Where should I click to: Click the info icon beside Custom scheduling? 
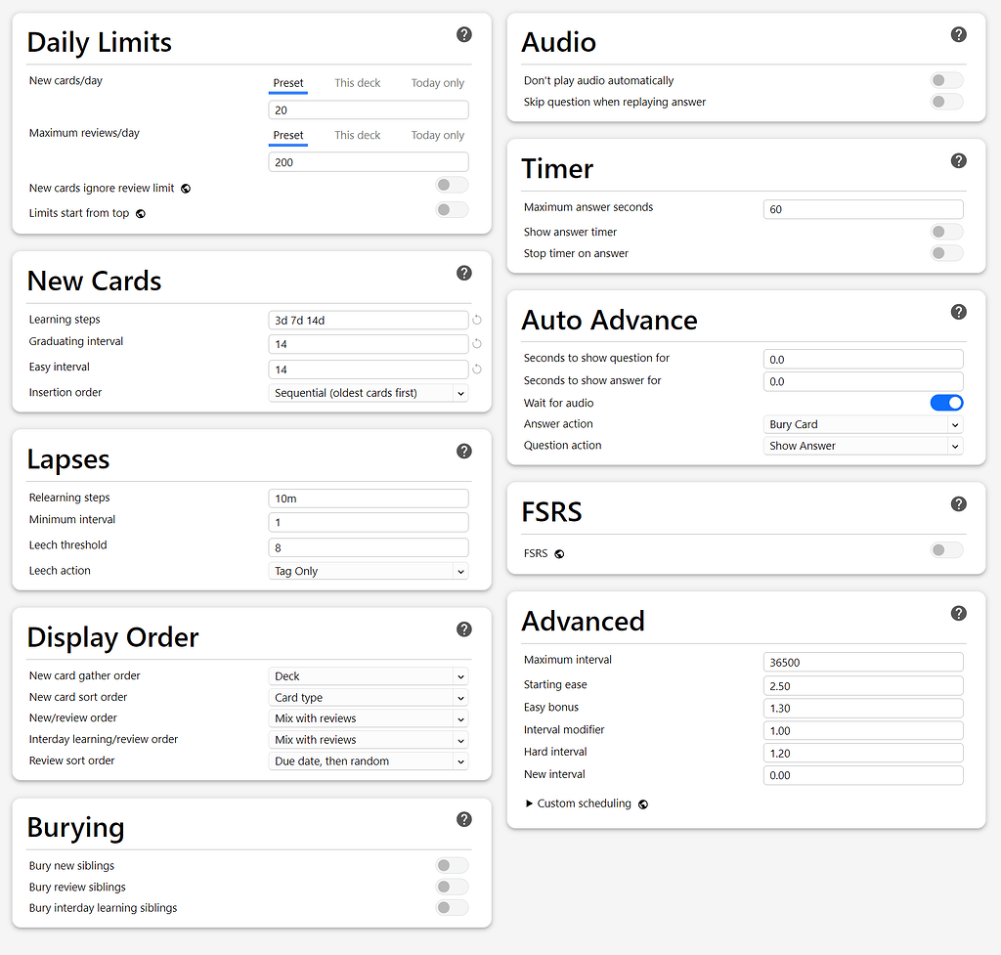pyautogui.click(x=642, y=803)
